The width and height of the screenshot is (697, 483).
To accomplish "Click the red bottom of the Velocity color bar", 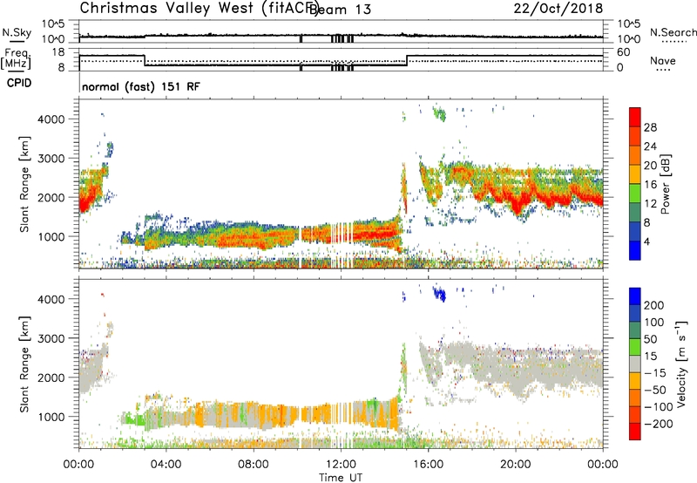I will point(635,432).
